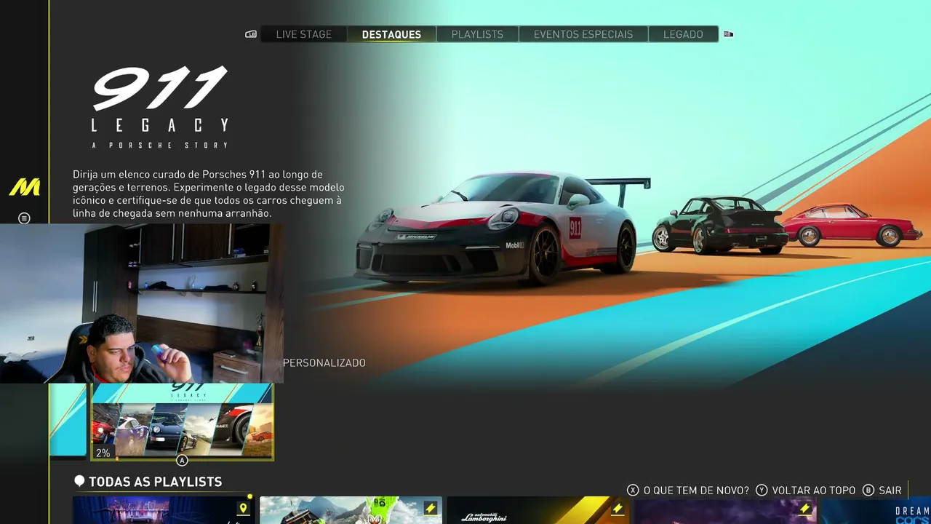Open the LIVE STAGE tab

coord(304,34)
